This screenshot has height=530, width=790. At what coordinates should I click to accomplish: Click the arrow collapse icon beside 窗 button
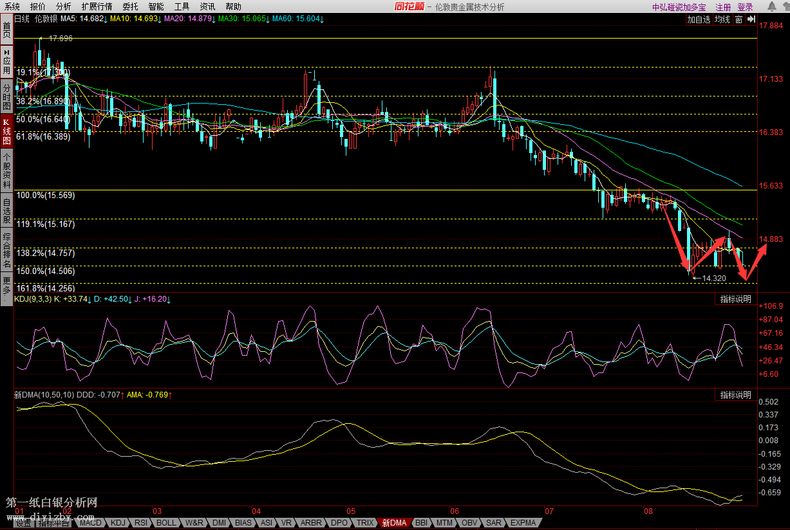point(750,19)
